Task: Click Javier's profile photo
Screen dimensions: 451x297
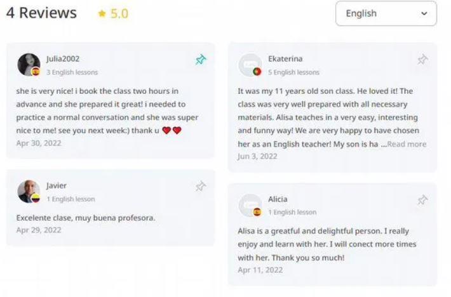Action: click(x=29, y=191)
